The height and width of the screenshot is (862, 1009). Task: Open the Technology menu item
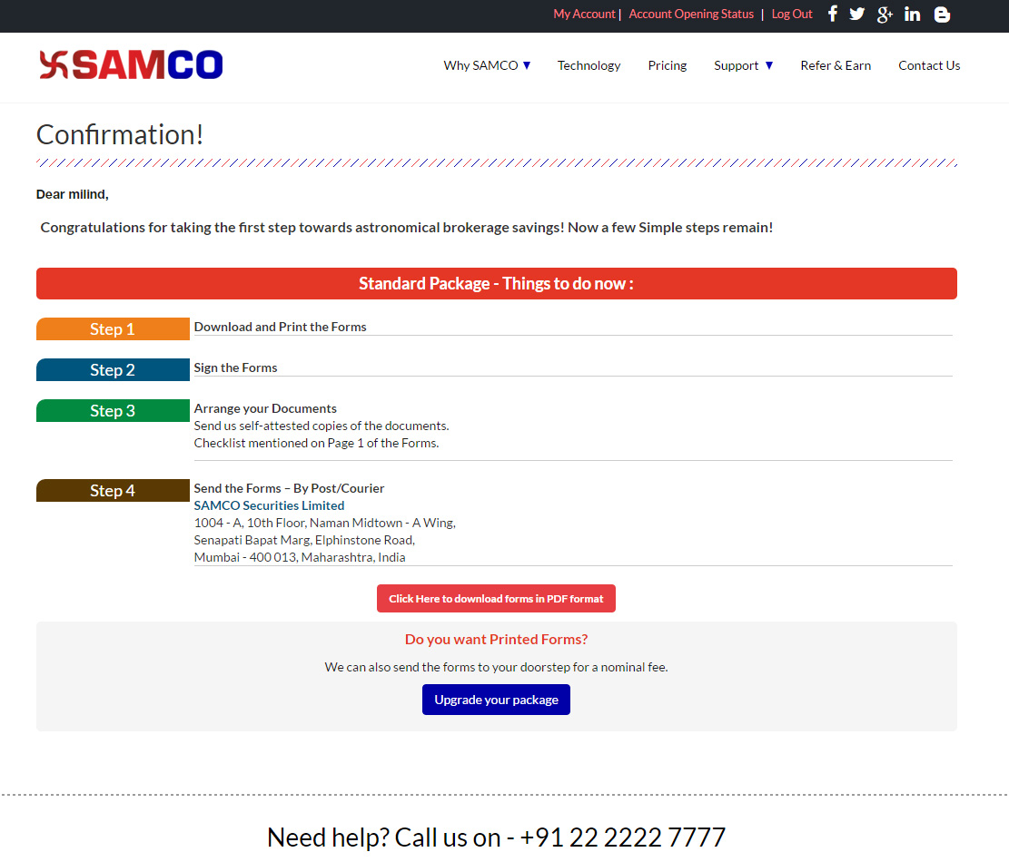(589, 65)
